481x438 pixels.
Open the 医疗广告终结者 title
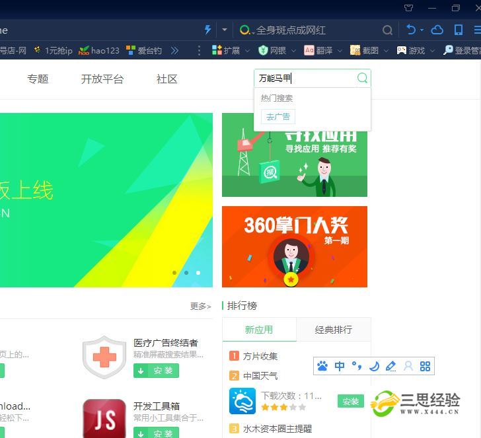[166, 343]
